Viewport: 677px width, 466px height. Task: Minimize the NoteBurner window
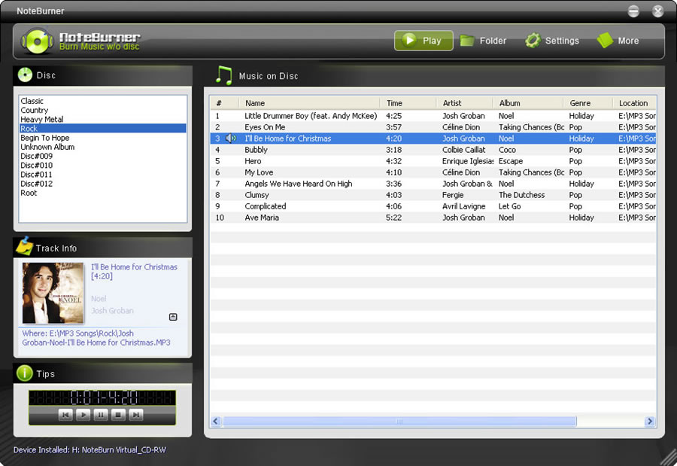[633, 11]
